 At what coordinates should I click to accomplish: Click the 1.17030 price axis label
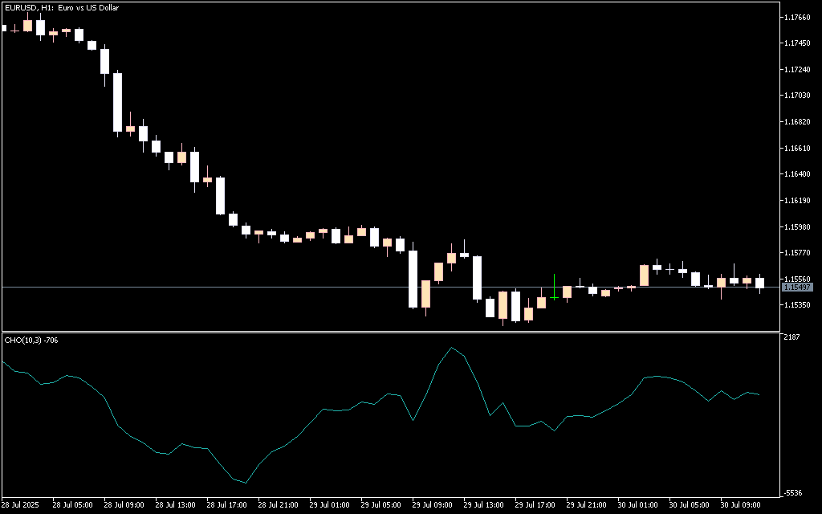tap(797, 96)
